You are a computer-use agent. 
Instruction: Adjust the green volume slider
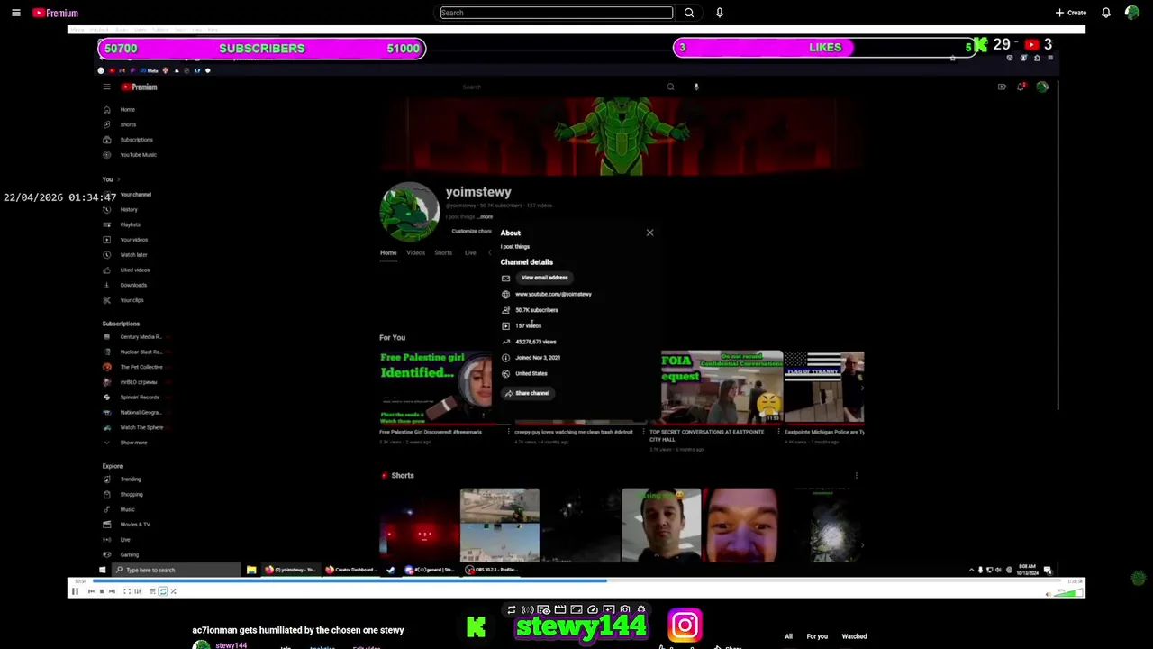coord(1068,592)
